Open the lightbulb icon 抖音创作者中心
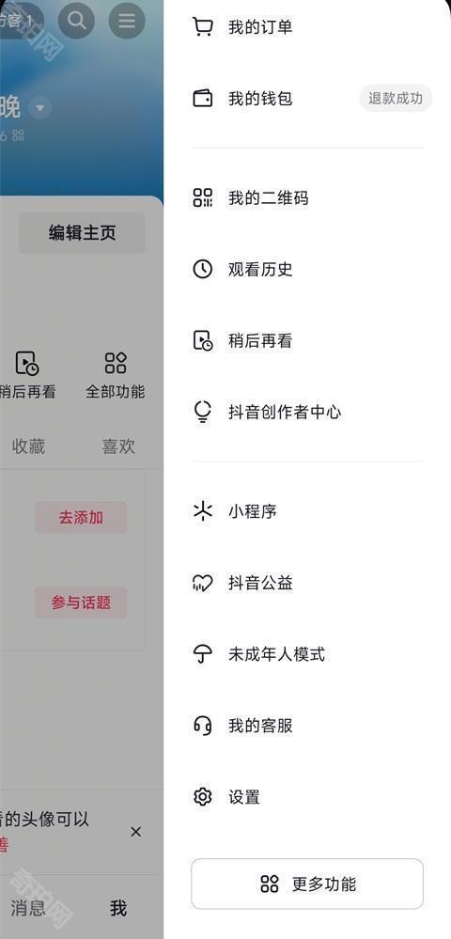Viewport: 451px width, 939px height. tap(202, 412)
